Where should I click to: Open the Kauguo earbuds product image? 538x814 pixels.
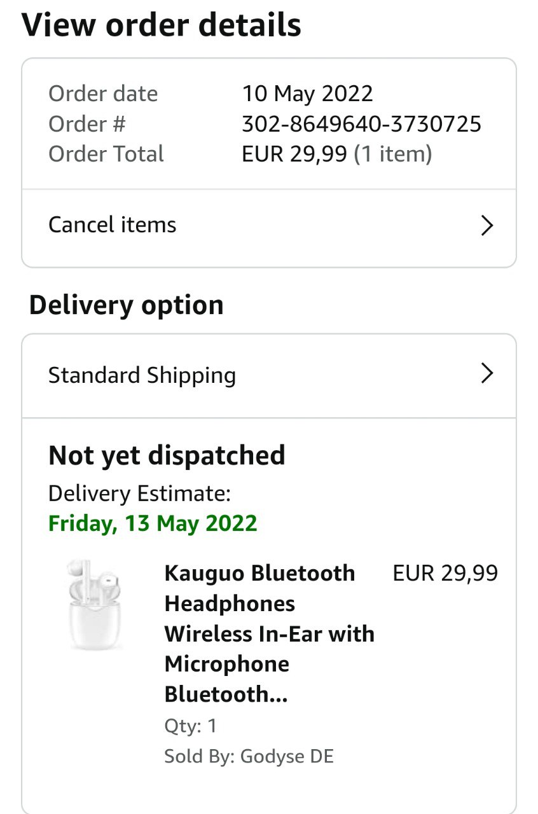95,605
